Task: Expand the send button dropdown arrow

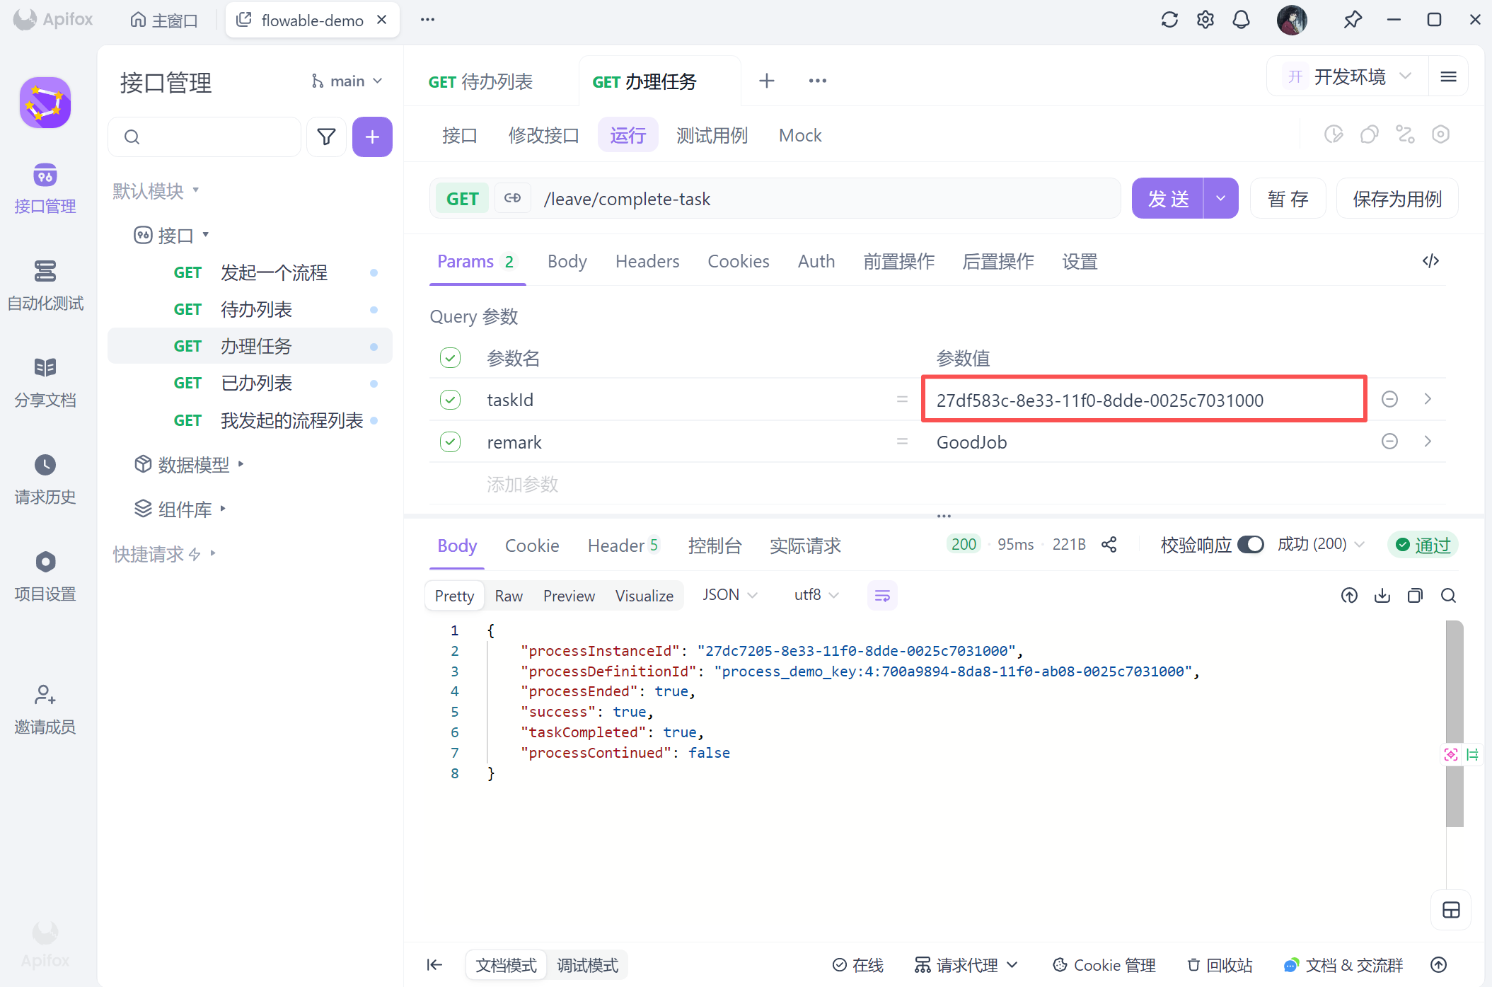Action: 1221,199
